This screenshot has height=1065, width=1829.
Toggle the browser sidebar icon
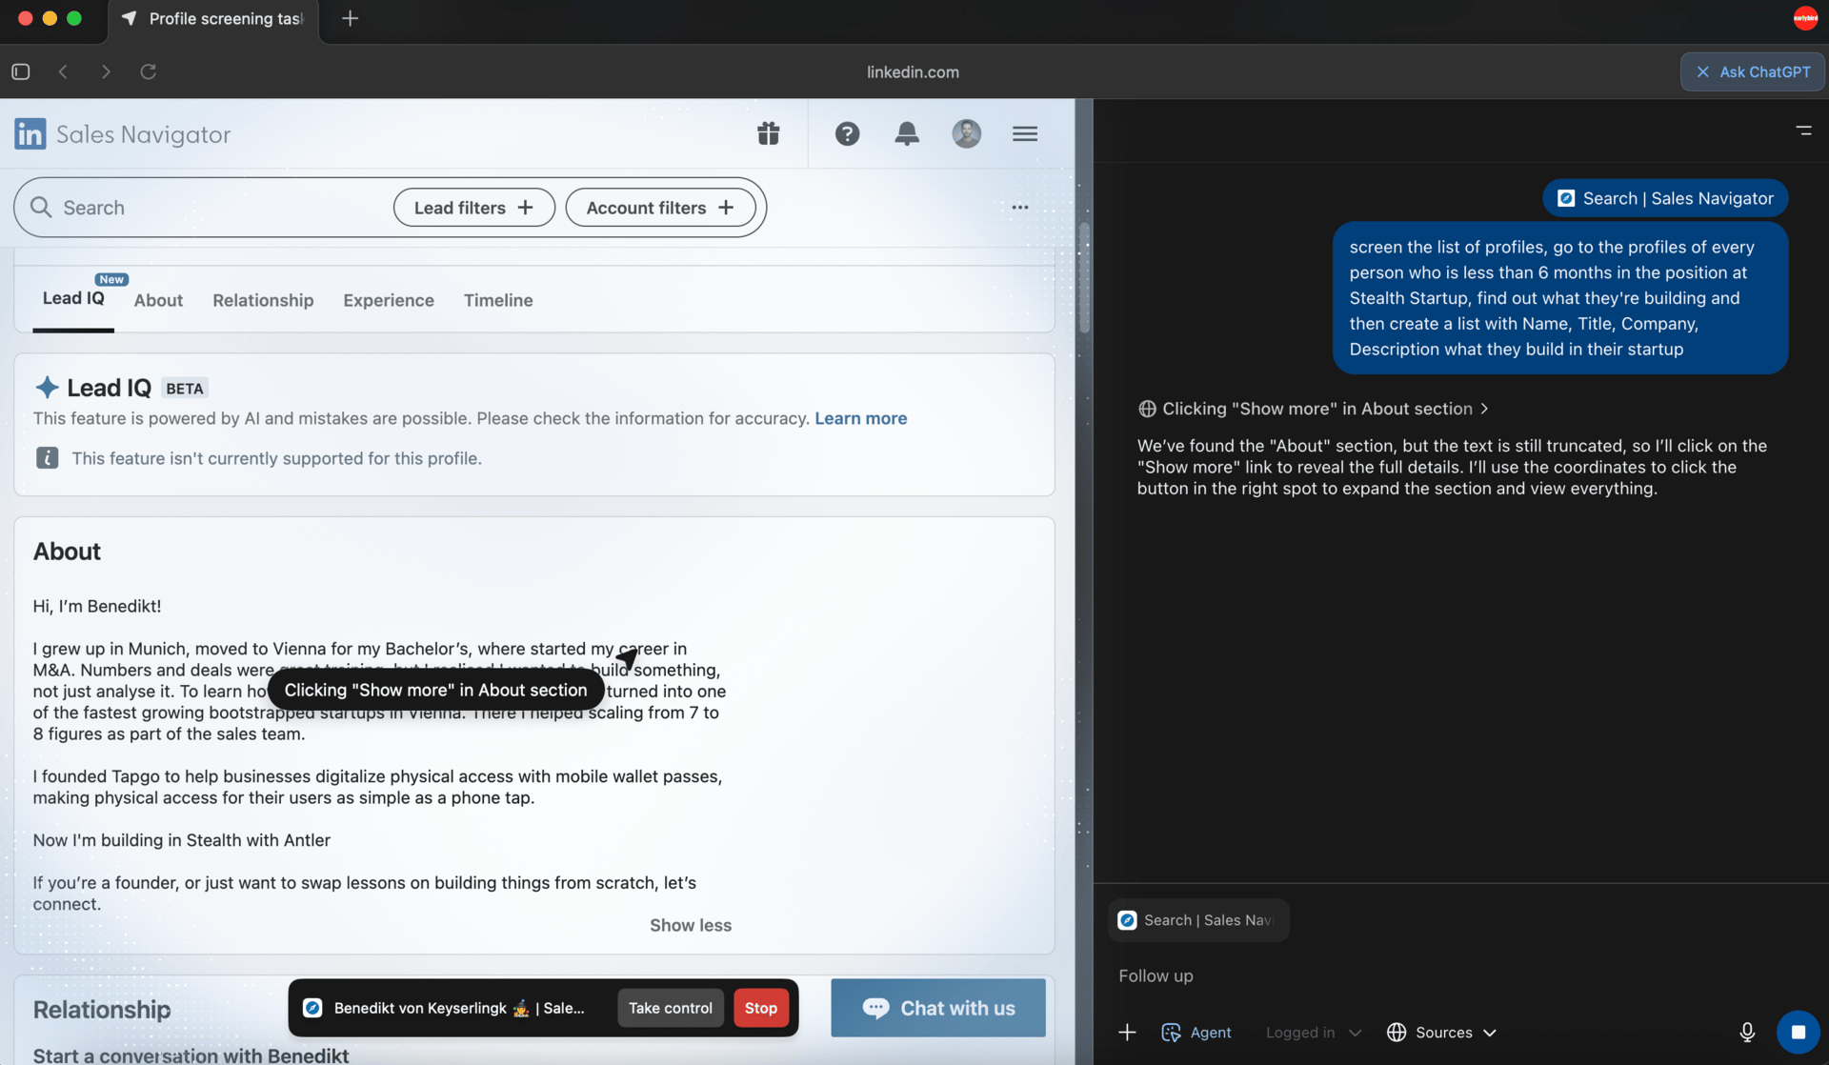coord(21,71)
